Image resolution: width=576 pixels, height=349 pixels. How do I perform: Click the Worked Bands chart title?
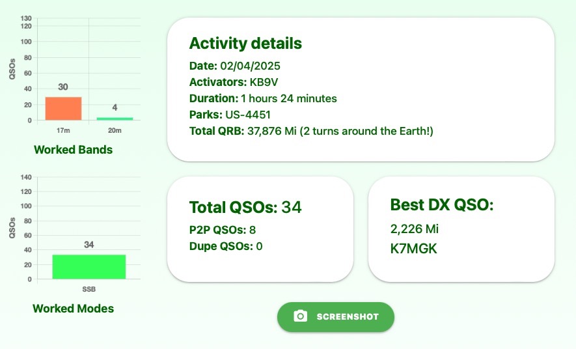coord(73,150)
